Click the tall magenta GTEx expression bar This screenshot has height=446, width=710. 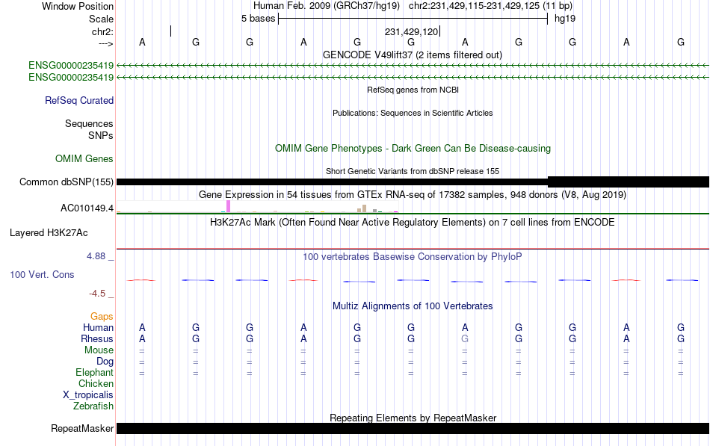(228, 206)
